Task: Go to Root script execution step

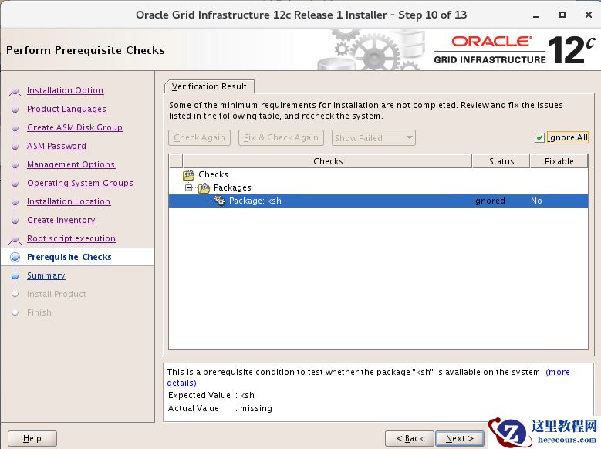Action: 71,238
